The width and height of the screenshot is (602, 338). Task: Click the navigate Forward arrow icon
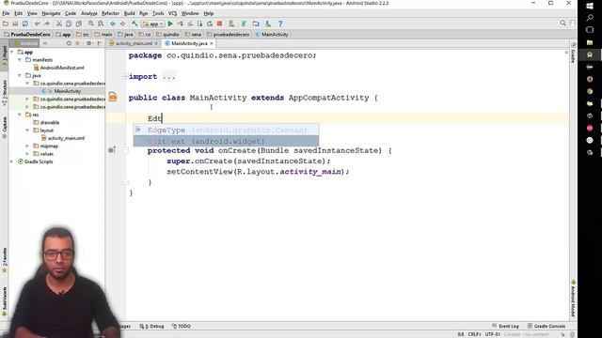pos(122,23)
